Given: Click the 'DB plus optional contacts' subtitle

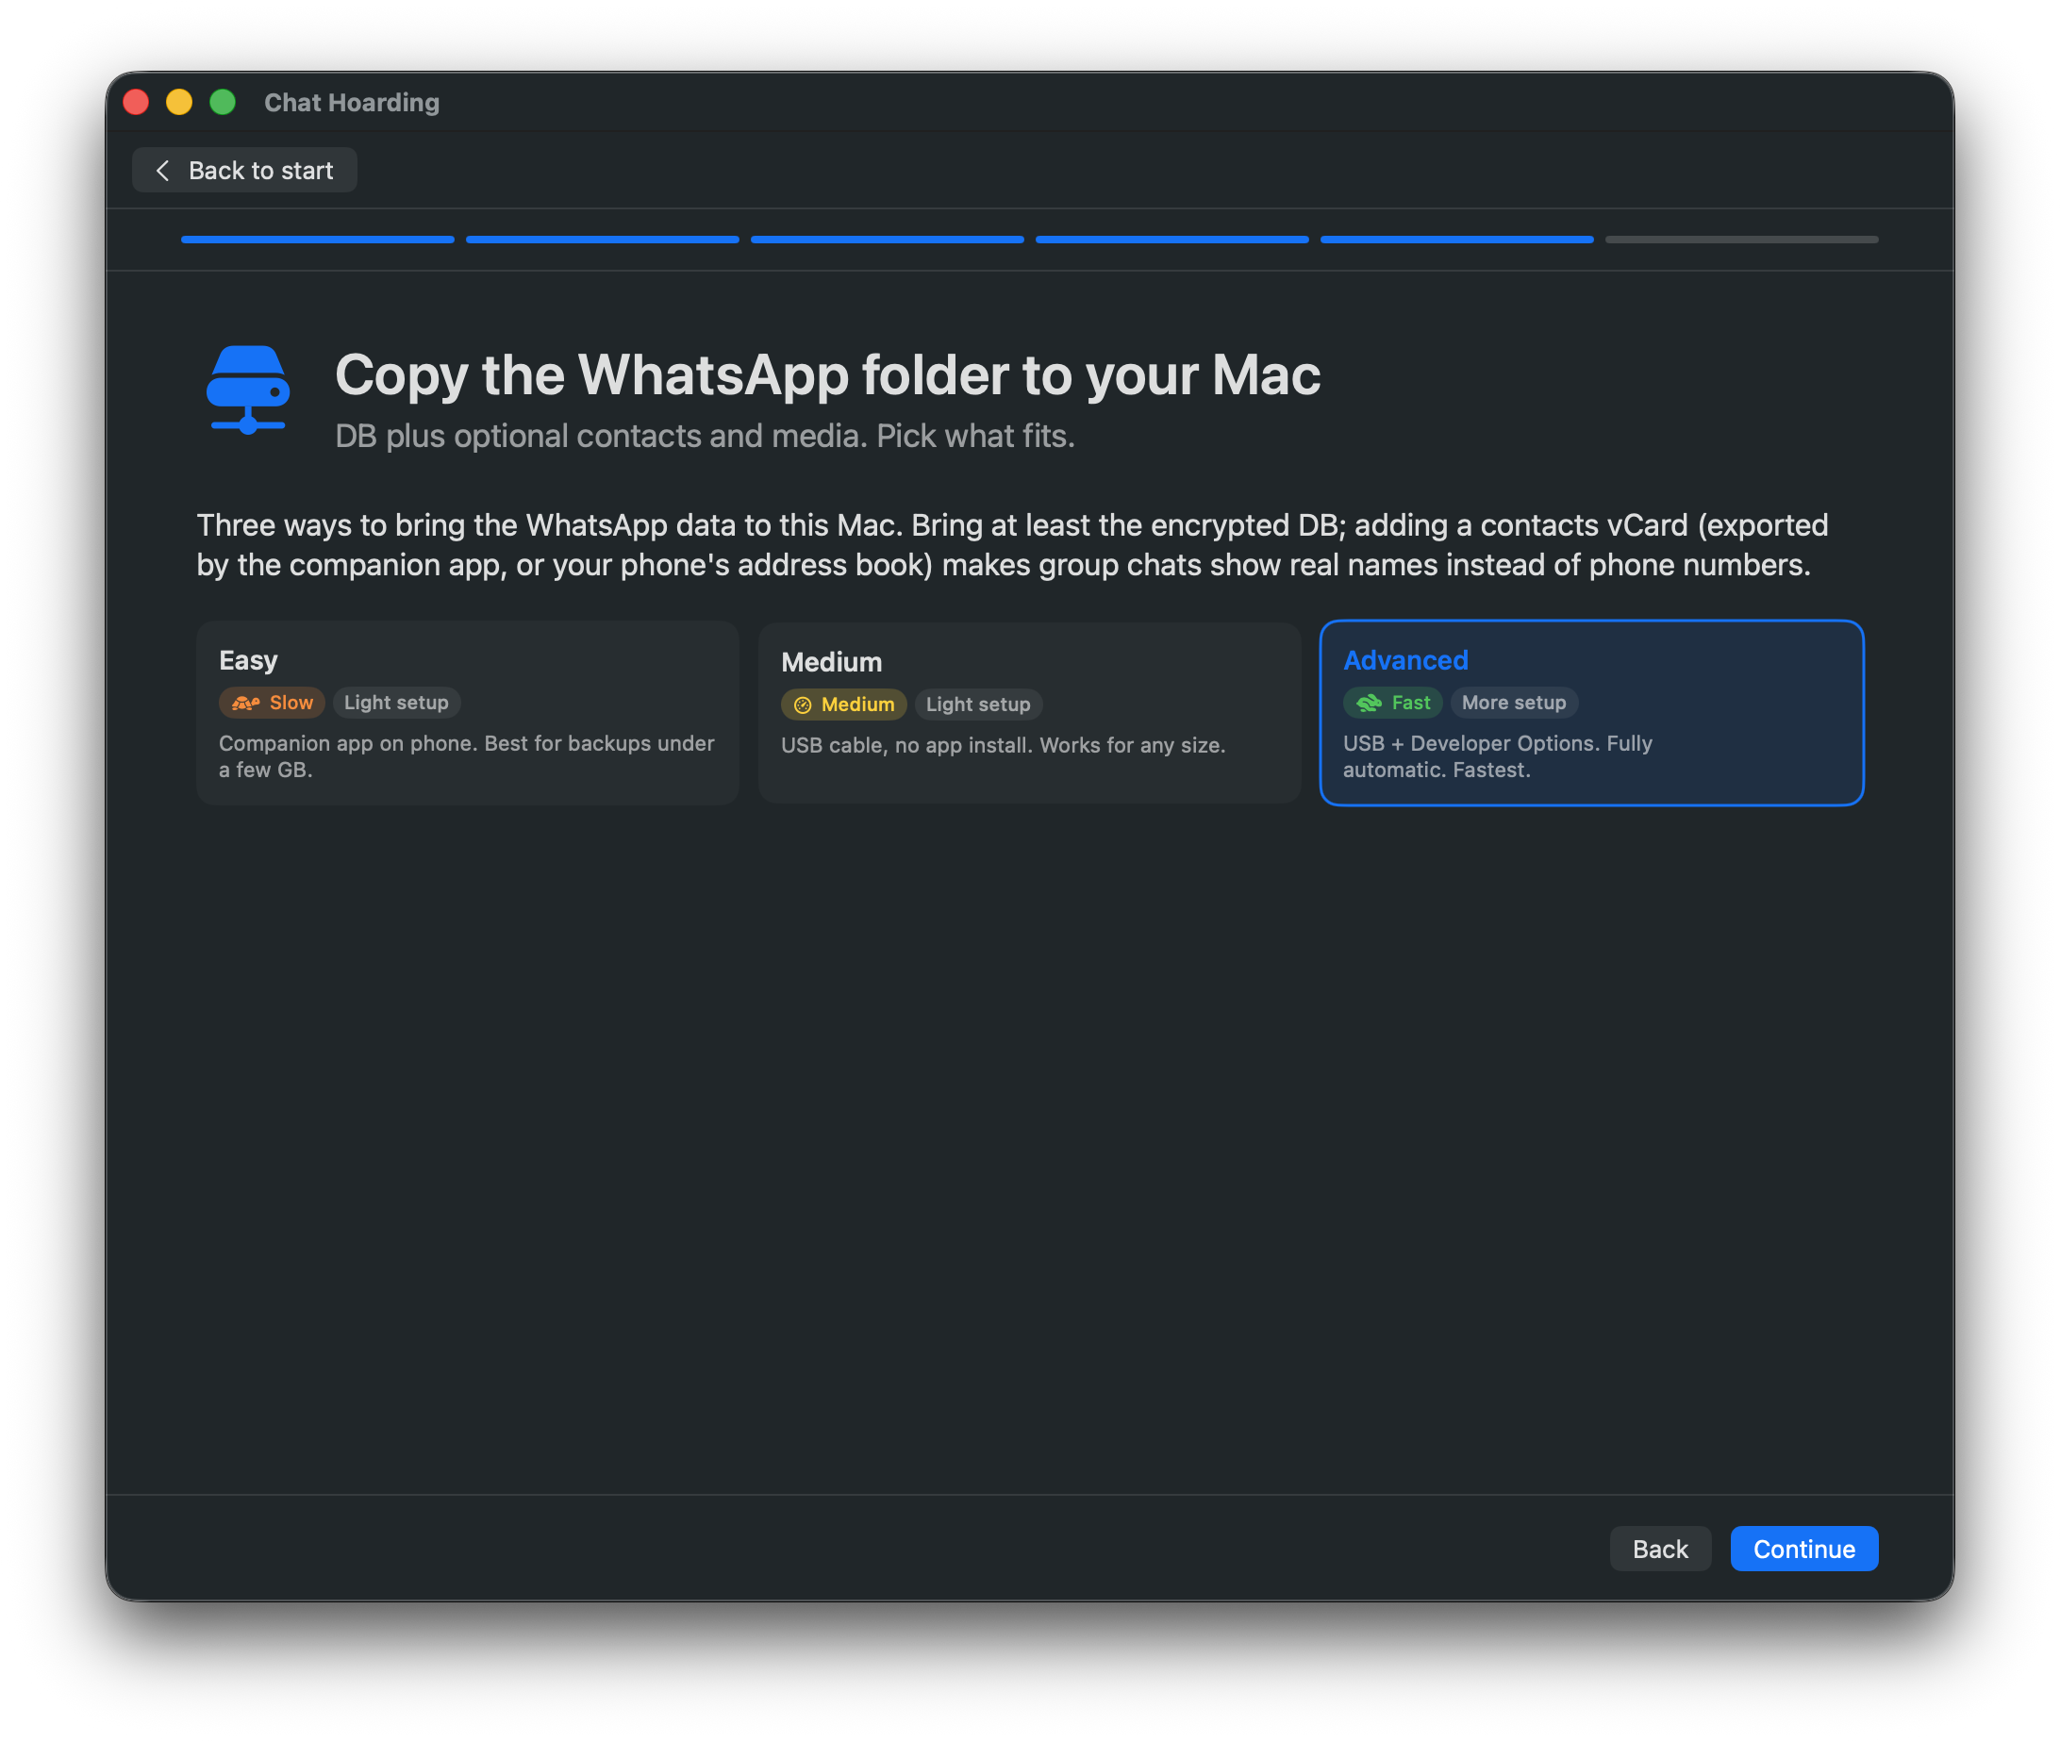Looking at the screenshot, I should (x=705, y=437).
